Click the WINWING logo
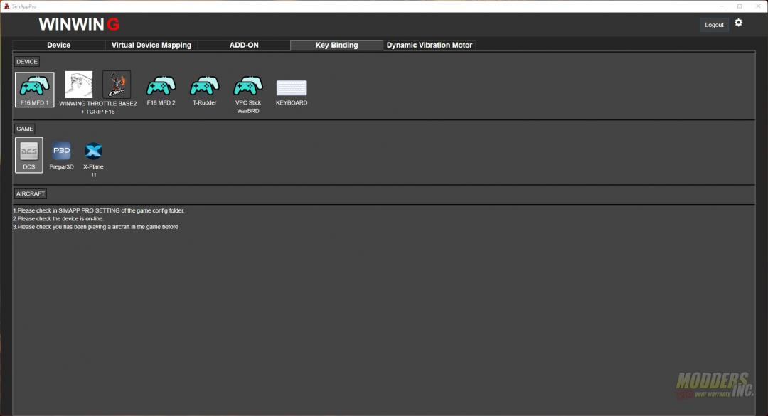 (x=80, y=24)
